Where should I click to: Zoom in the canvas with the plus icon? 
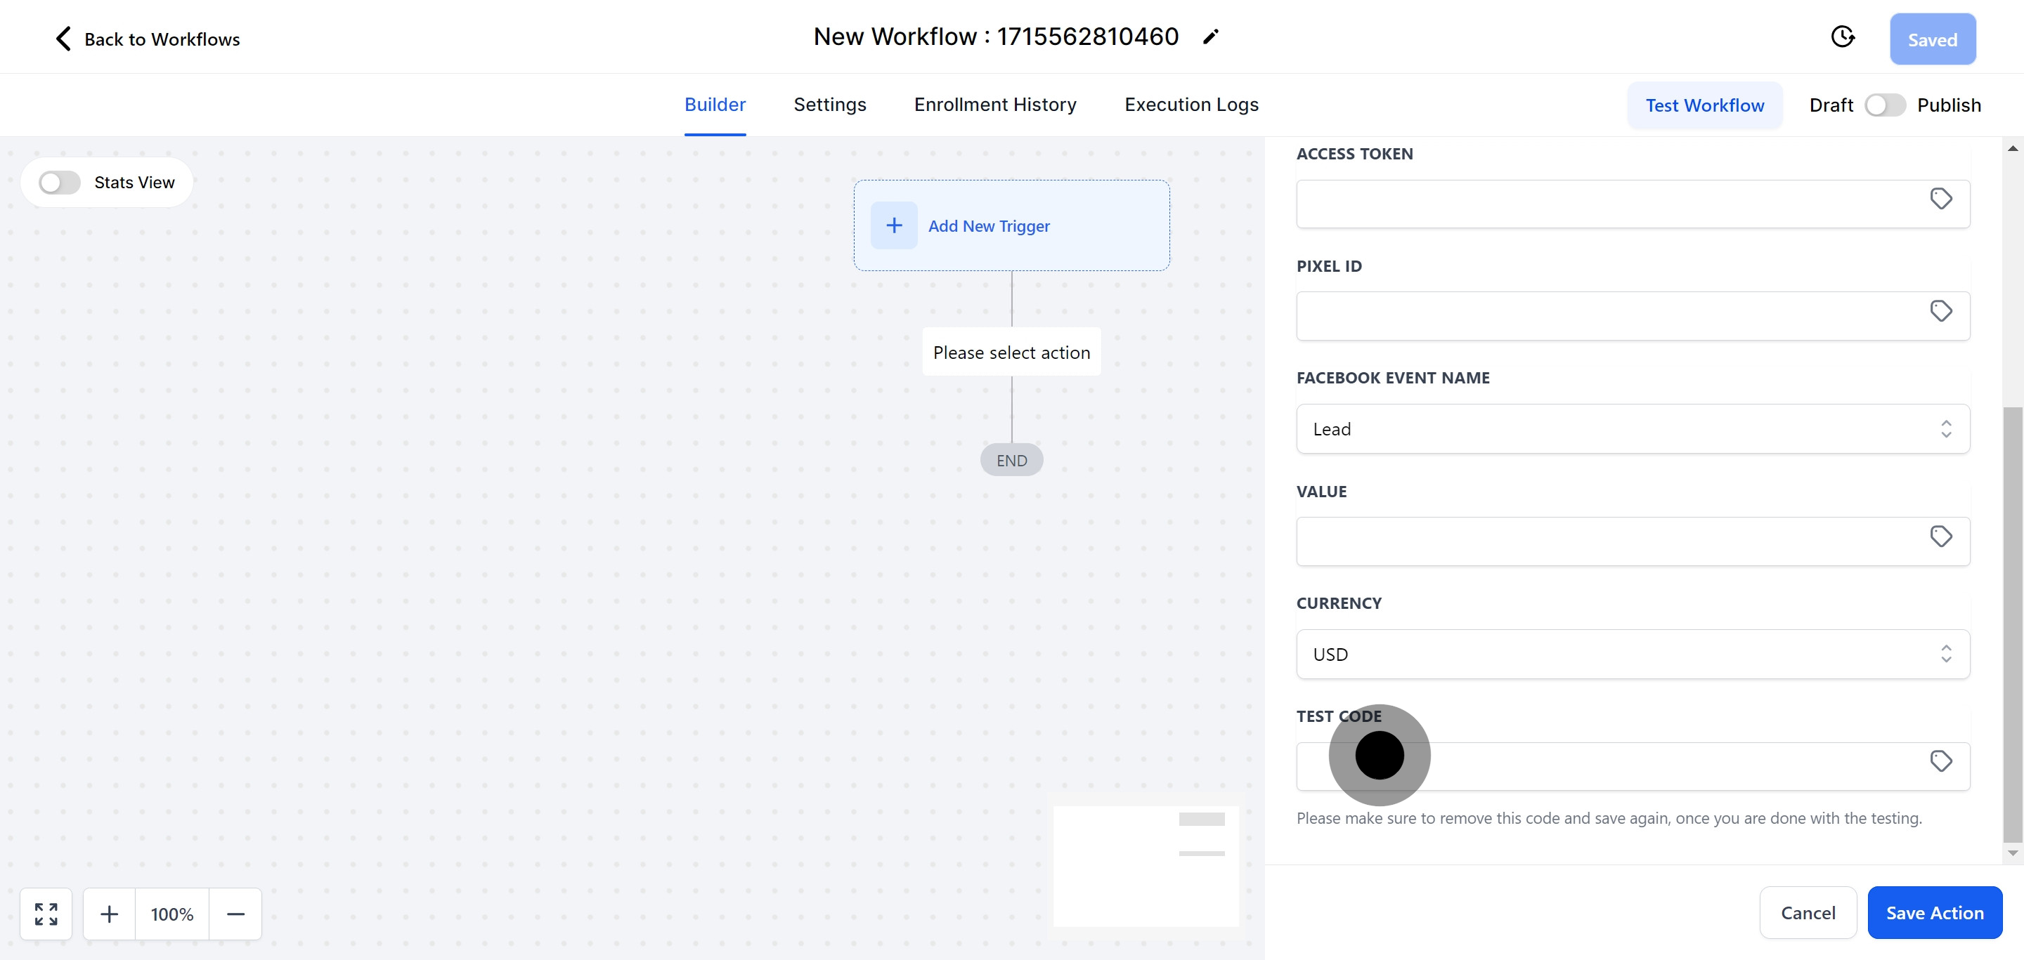coord(109,914)
